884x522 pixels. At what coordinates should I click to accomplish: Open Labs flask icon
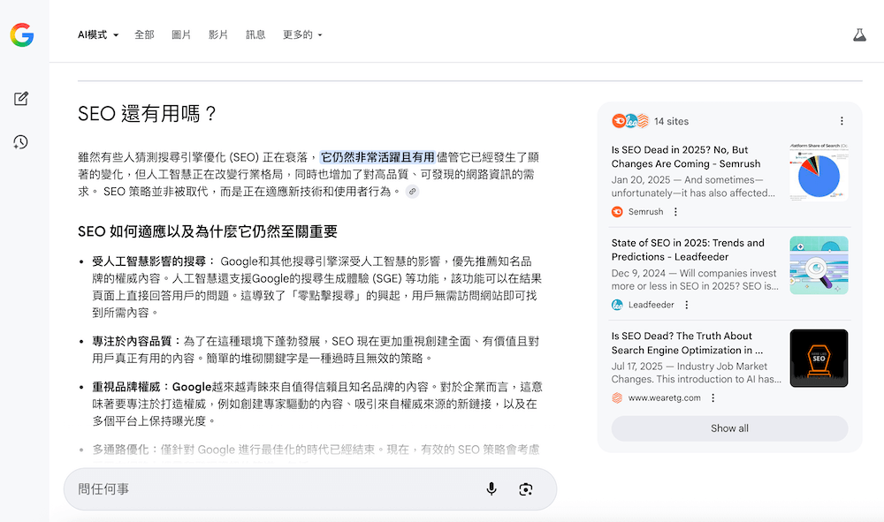[x=859, y=35]
